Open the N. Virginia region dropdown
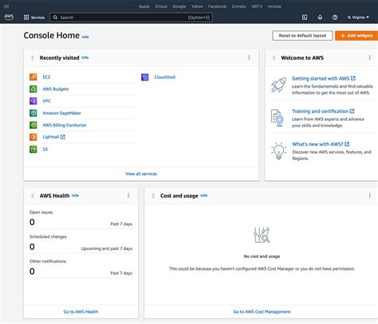 pos(358,18)
